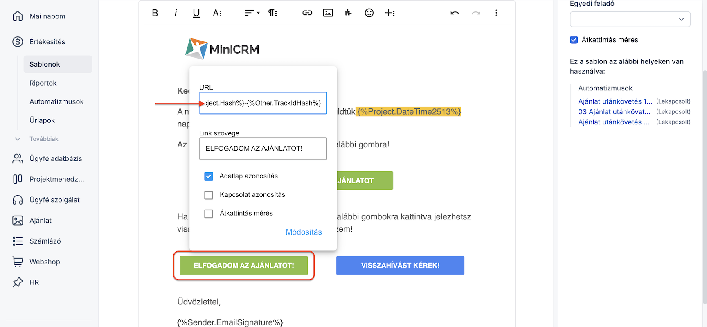This screenshot has width=707, height=327.
Task: Click into the URL input field
Action: [263, 103]
